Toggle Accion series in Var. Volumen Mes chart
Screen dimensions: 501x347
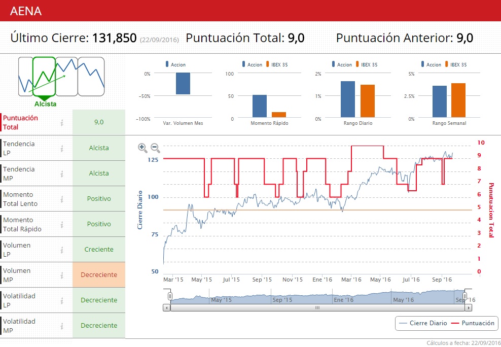pos(175,64)
